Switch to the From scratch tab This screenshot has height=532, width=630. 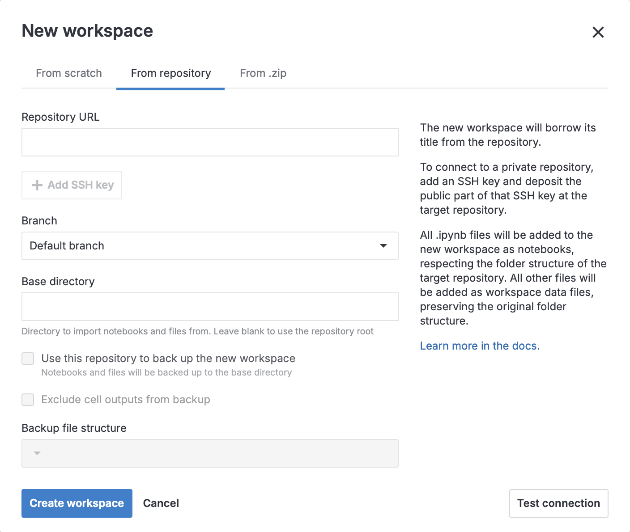click(69, 73)
